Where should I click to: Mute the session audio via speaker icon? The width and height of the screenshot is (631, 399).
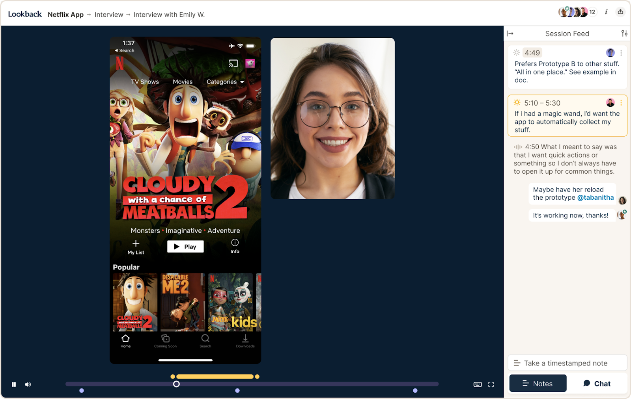click(28, 384)
